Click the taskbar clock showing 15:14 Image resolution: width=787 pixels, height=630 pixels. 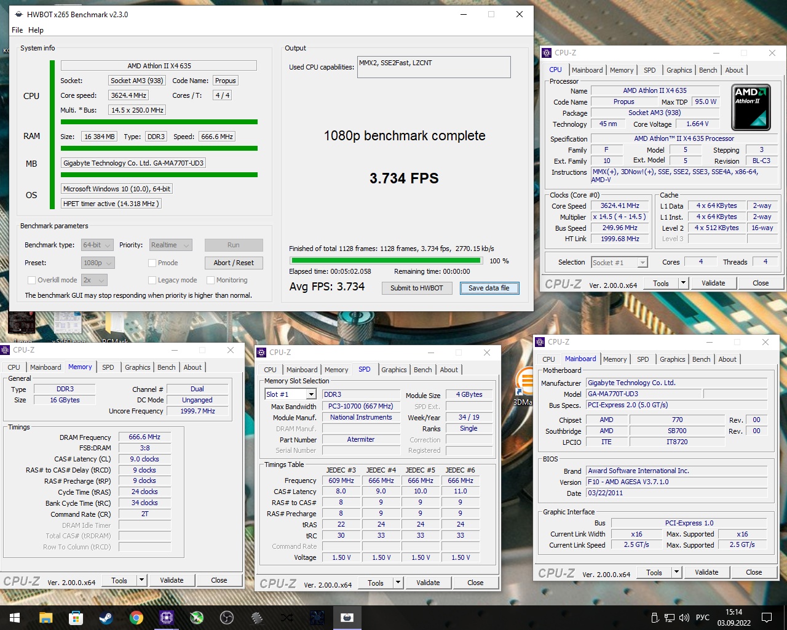[x=734, y=618]
